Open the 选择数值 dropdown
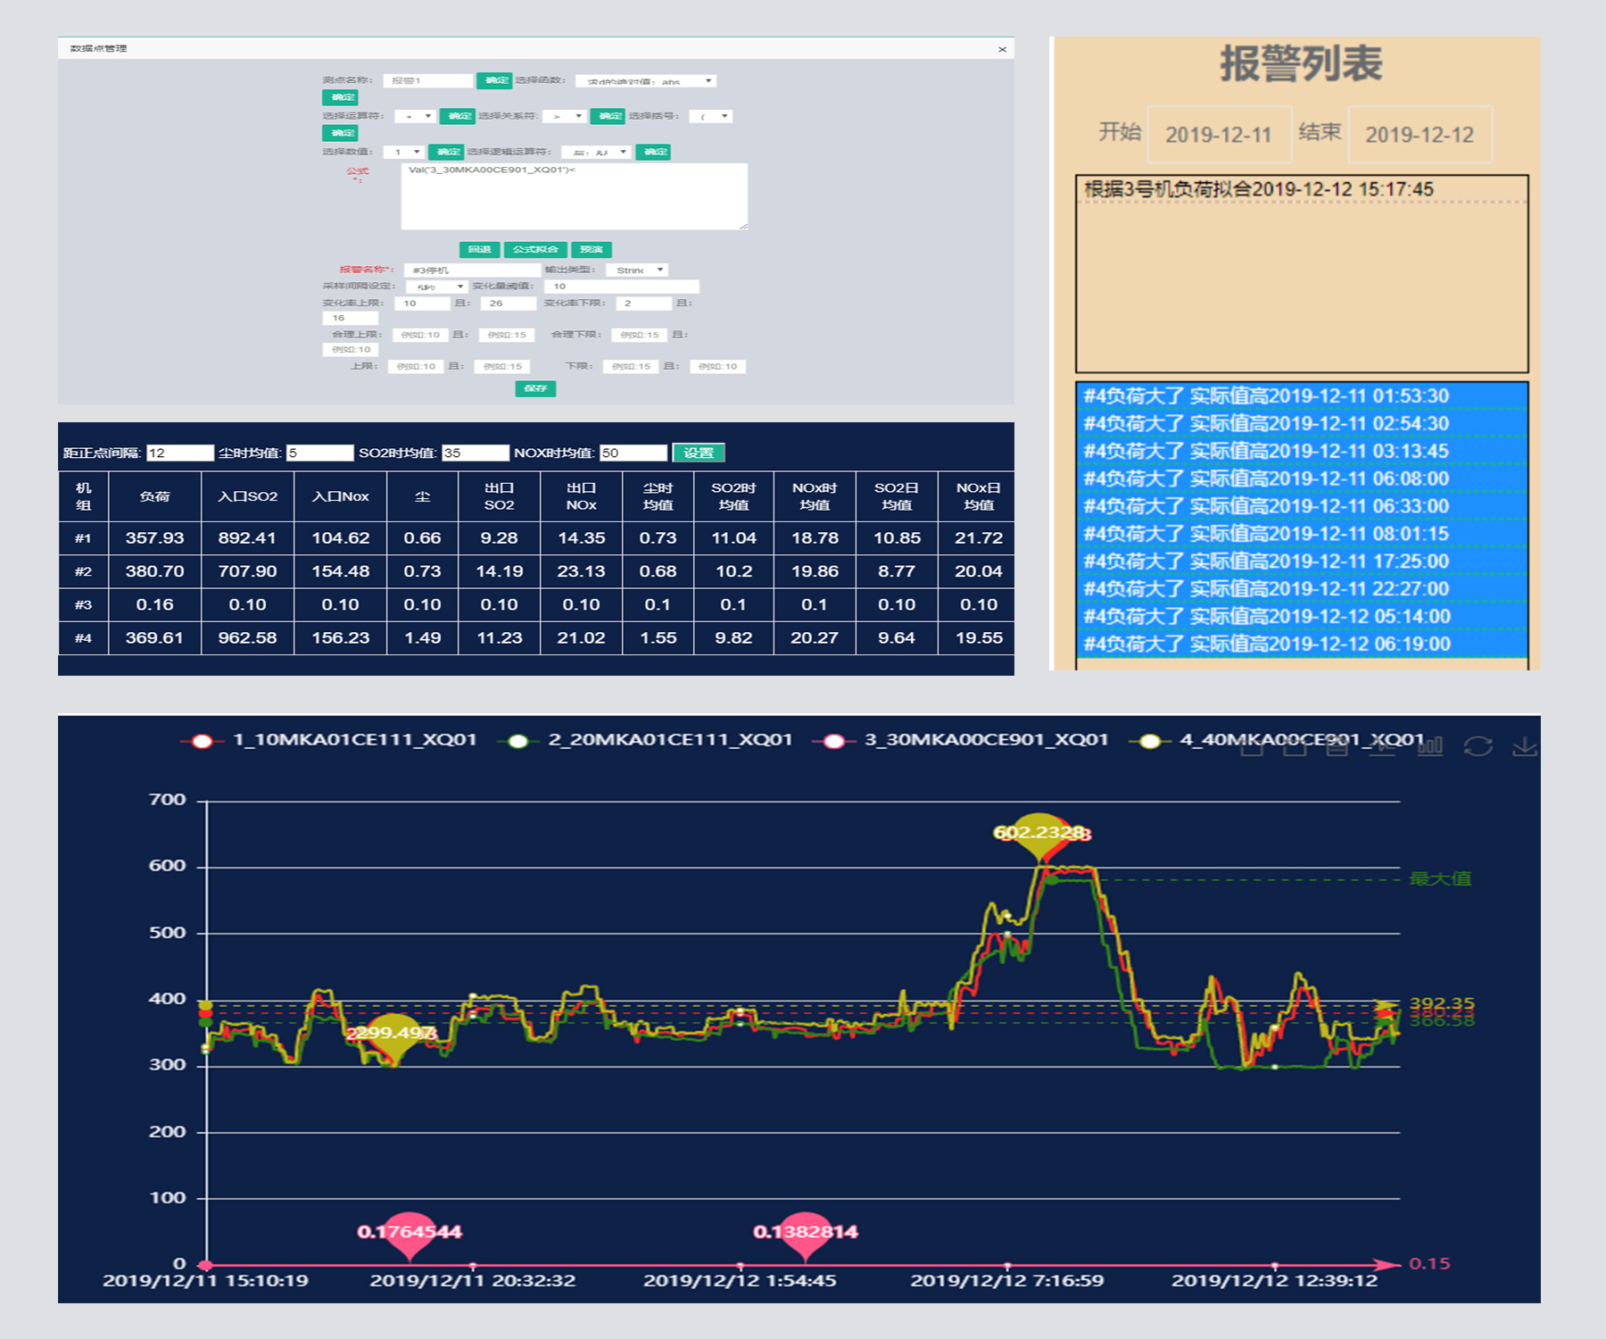Viewport: 1606px width, 1339px height. click(403, 152)
